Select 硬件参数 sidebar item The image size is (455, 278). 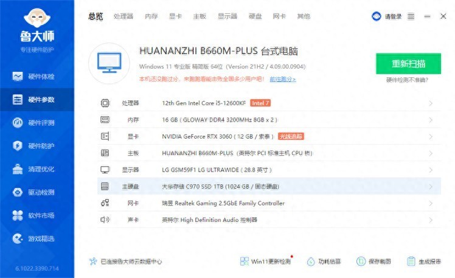click(x=37, y=100)
